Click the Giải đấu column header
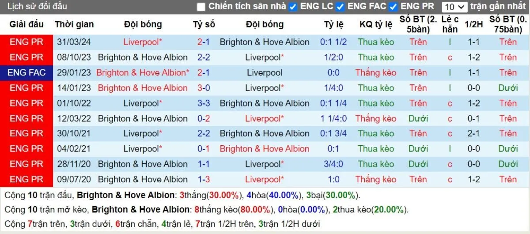This screenshot has width=530, height=234. [x=26, y=24]
